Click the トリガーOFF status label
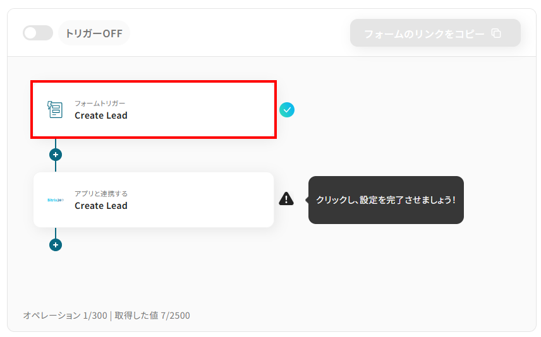 point(94,33)
